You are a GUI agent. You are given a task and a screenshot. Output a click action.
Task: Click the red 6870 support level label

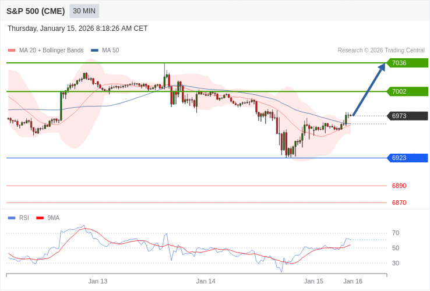(x=399, y=203)
